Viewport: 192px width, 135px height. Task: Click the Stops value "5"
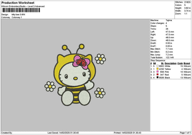166,26
